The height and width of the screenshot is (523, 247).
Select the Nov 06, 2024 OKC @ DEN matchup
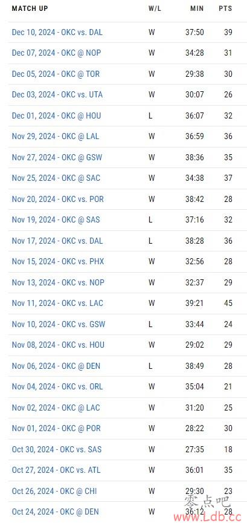56,366
